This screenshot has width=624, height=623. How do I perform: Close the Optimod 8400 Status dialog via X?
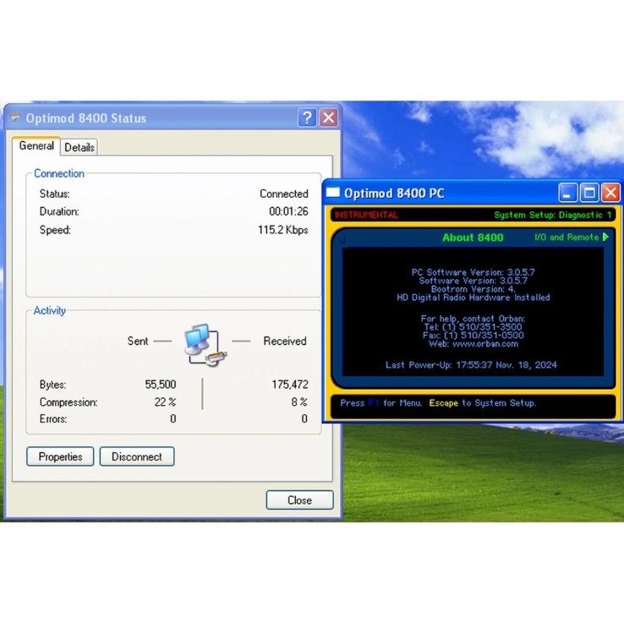click(329, 118)
